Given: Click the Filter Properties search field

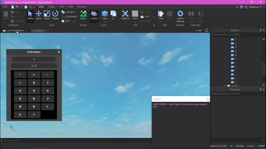Looking at the screenshot, I should click(x=236, y=94).
